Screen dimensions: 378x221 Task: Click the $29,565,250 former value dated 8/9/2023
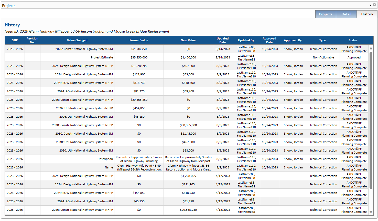(139, 100)
